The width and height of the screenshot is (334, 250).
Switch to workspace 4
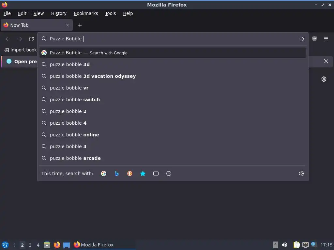[38, 245]
